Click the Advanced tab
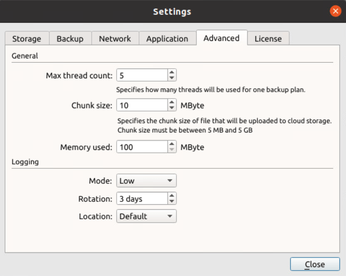Image resolution: width=346 pixels, height=276 pixels. pos(221,38)
